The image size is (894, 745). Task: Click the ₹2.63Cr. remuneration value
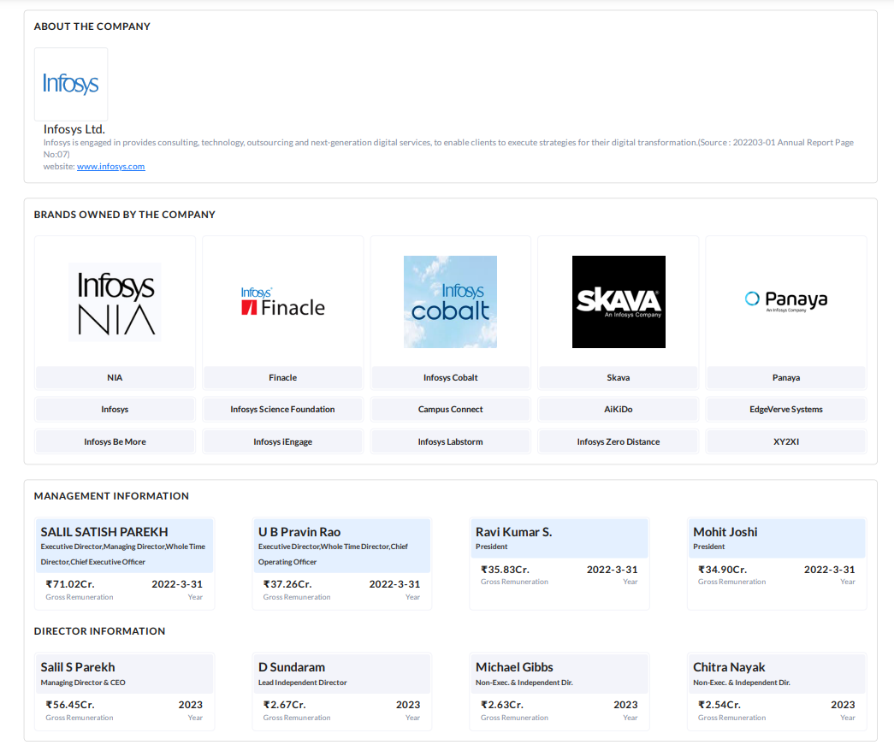[x=502, y=705]
